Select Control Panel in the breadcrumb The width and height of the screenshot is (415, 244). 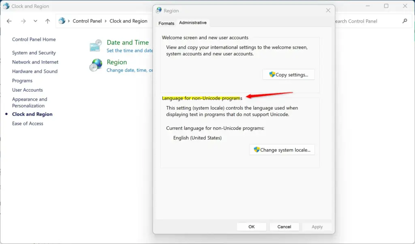[x=87, y=21]
